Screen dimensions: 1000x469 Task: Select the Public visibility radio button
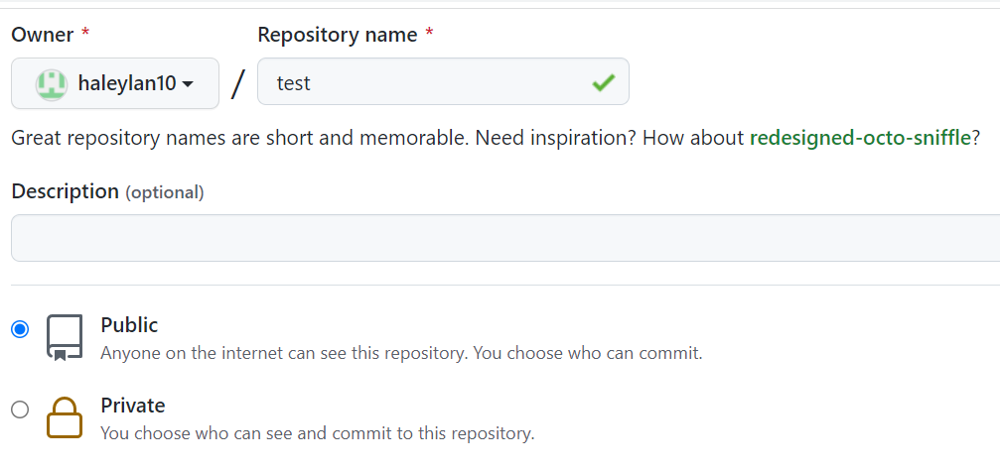pos(20,329)
